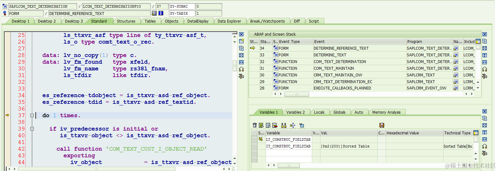Open settings of the source code tool
The width and height of the screenshot is (498, 171).
(x=241, y=76)
